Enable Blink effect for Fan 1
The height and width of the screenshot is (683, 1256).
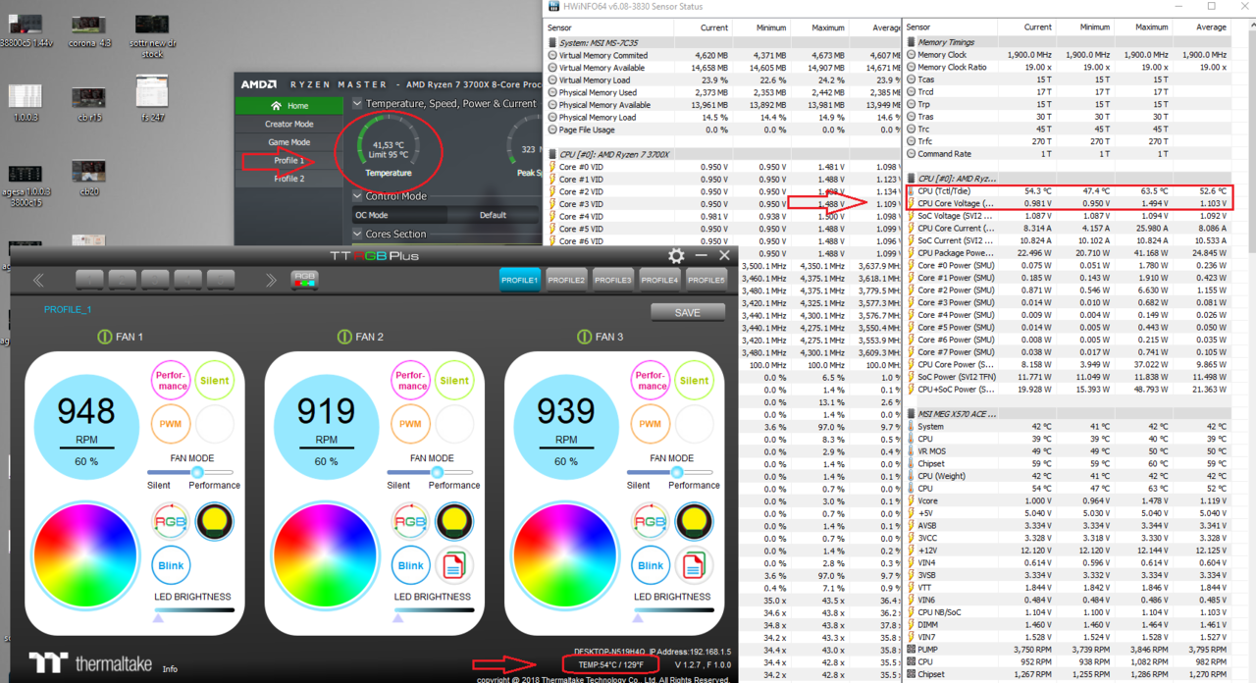pos(171,565)
